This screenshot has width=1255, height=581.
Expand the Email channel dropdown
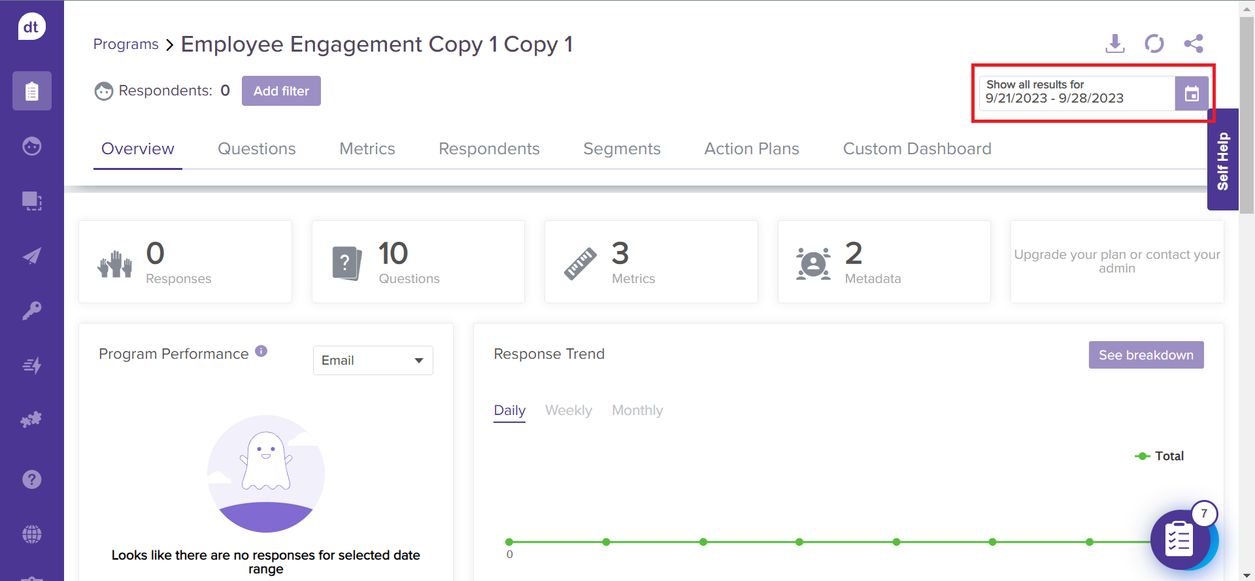pyautogui.click(x=373, y=361)
